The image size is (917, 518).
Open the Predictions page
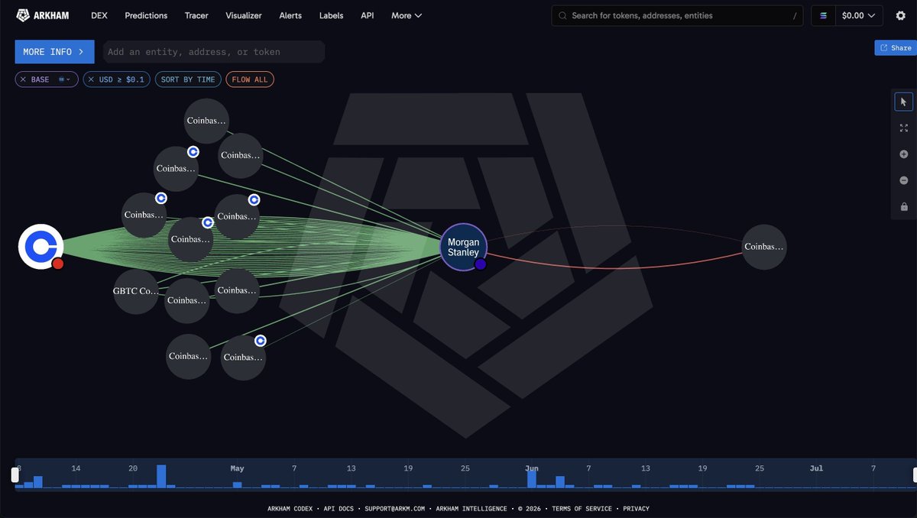pyautogui.click(x=146, y=15)
